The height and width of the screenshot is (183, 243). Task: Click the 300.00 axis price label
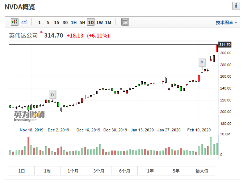pyautogui.click(x=226, y=53)
